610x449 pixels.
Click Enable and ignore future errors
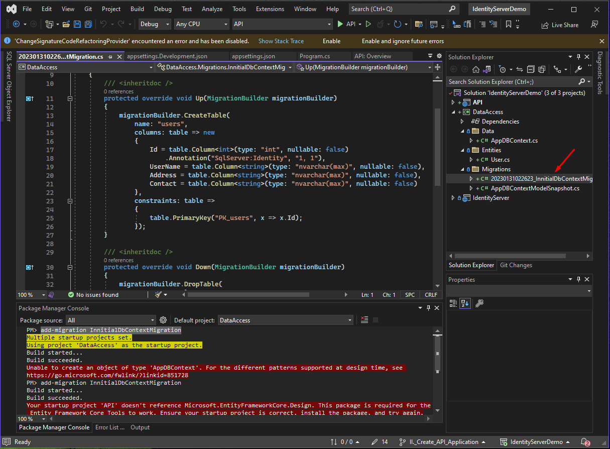pyautogui.click(x=403, y=41)
